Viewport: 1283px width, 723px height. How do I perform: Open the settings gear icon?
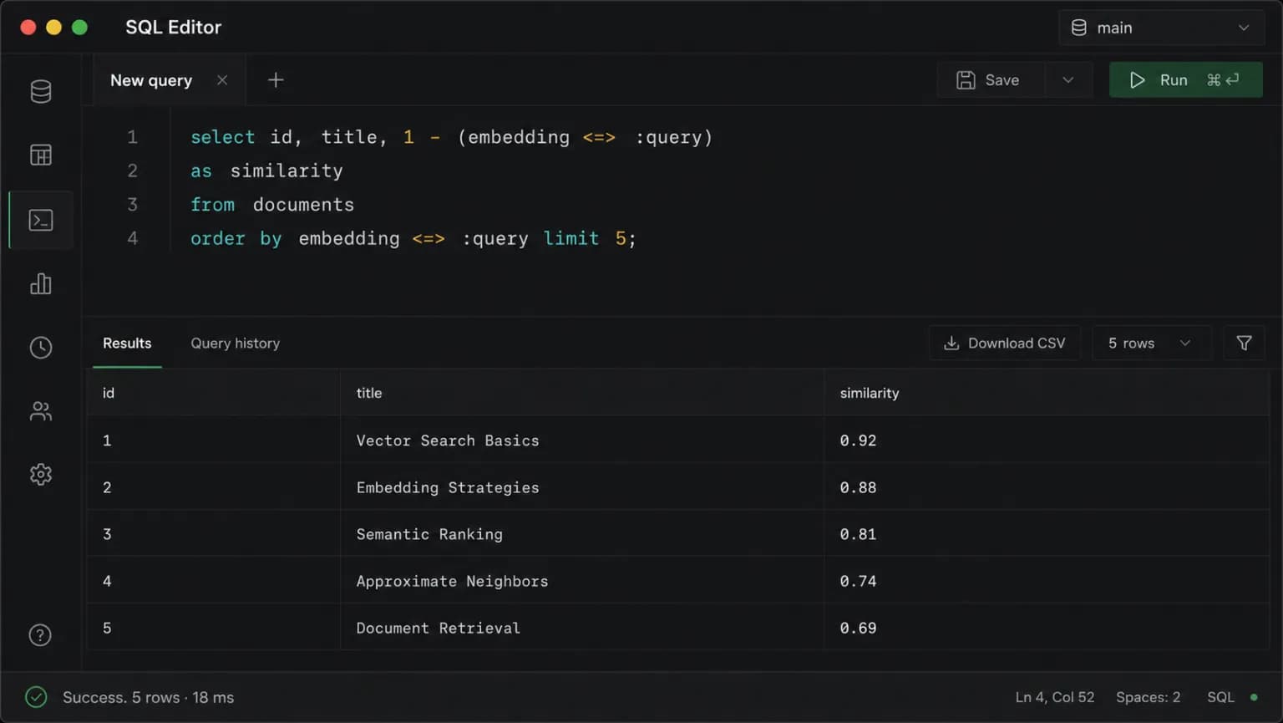(41, 475)
